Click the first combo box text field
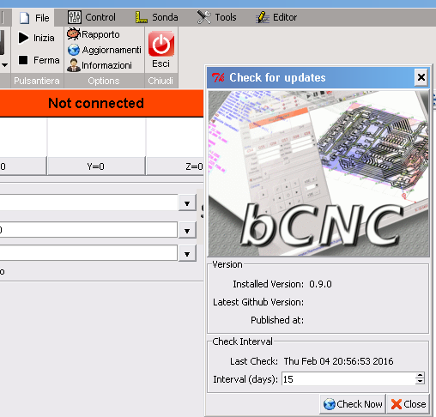This screenshot has height=417, width=436. click(x=88, y=202)
